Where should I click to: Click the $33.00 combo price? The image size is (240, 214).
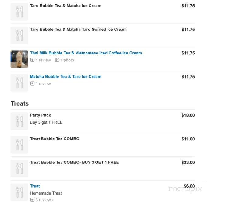coord(188,163)
